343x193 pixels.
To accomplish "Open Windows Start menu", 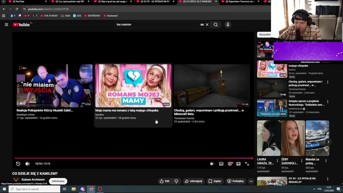I will click(4, 189).
